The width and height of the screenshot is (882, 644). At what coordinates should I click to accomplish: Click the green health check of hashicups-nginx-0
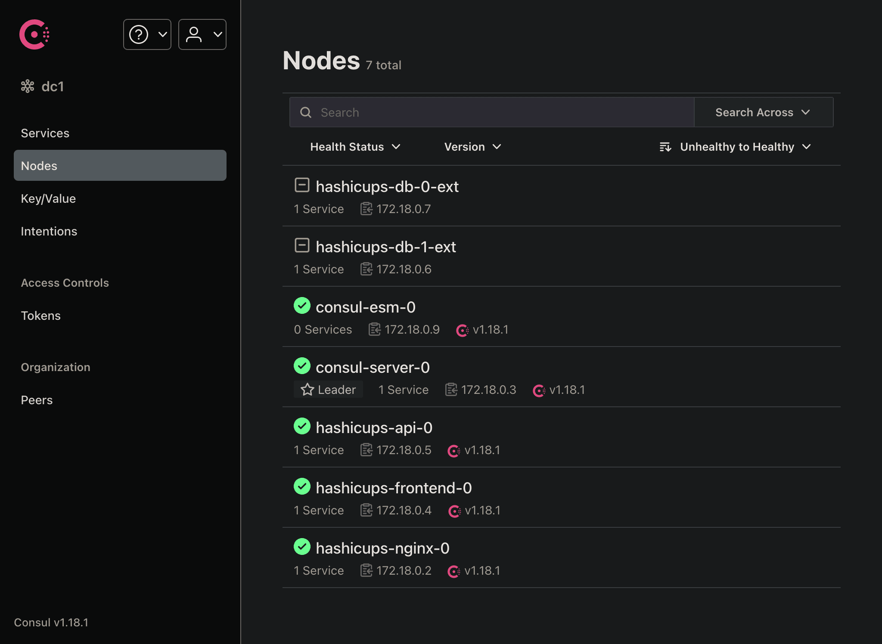(302, 547)
